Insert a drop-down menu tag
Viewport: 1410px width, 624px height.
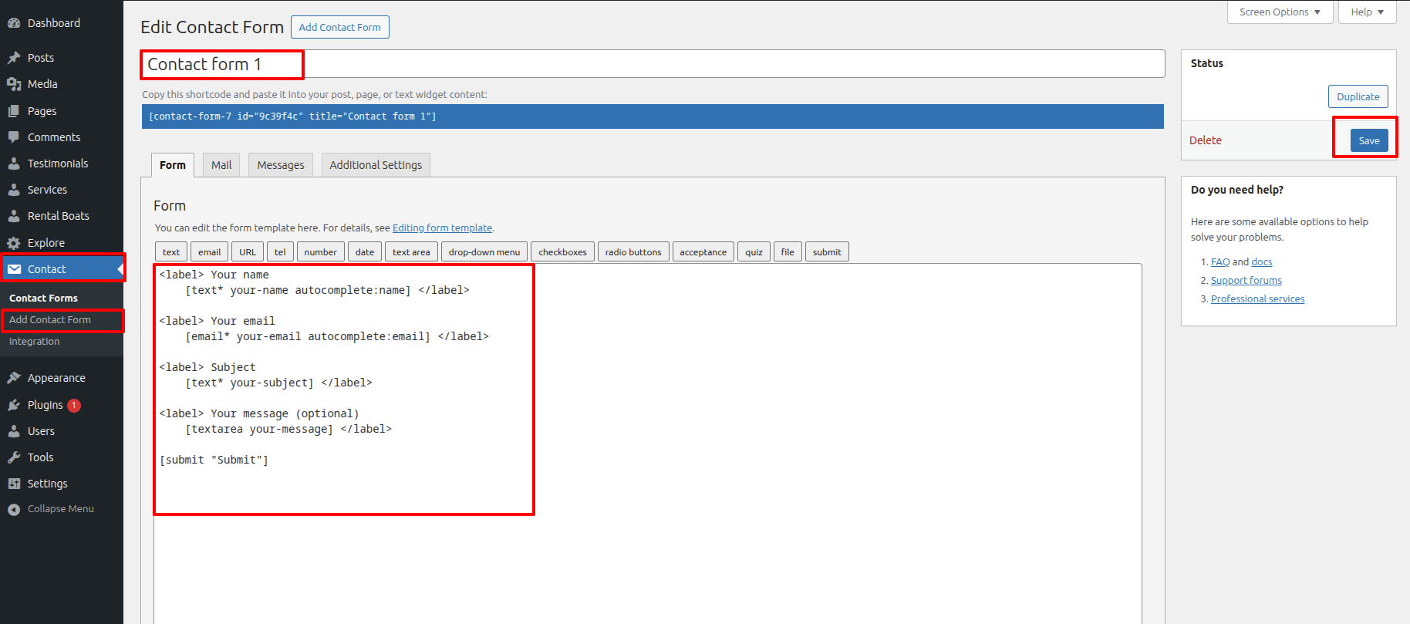click(x=484, y=252)
